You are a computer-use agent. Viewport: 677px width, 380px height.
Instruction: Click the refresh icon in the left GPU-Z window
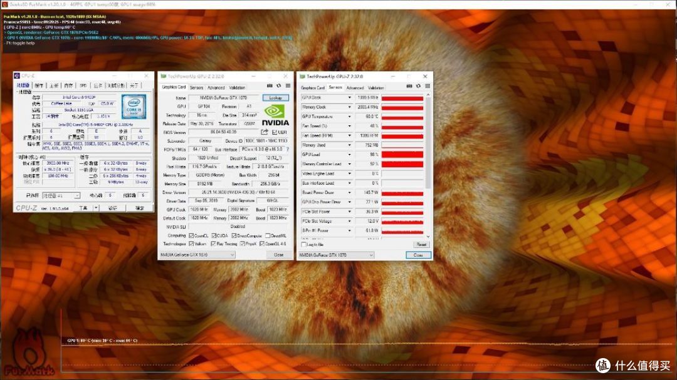point(279,86)
